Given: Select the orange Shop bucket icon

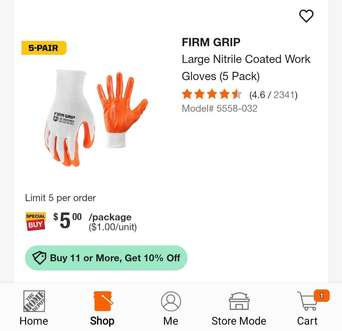Looking at the screenshot, I should [x=103, y=301].
